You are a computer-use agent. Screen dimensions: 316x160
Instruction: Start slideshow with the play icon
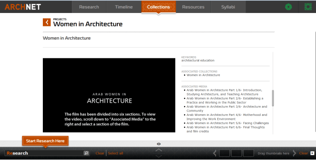click(312, 153)
